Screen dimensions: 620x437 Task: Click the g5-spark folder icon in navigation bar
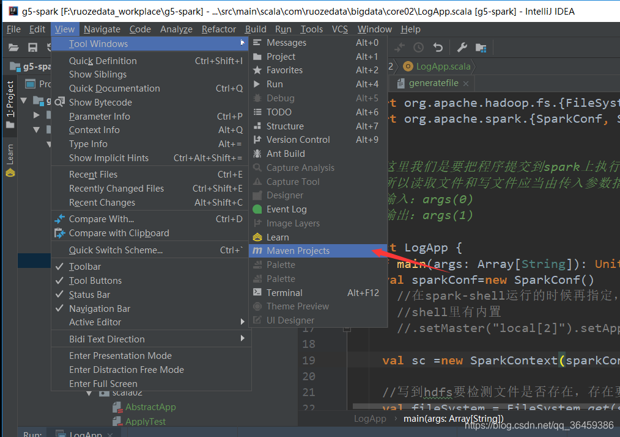click(15, 67)
